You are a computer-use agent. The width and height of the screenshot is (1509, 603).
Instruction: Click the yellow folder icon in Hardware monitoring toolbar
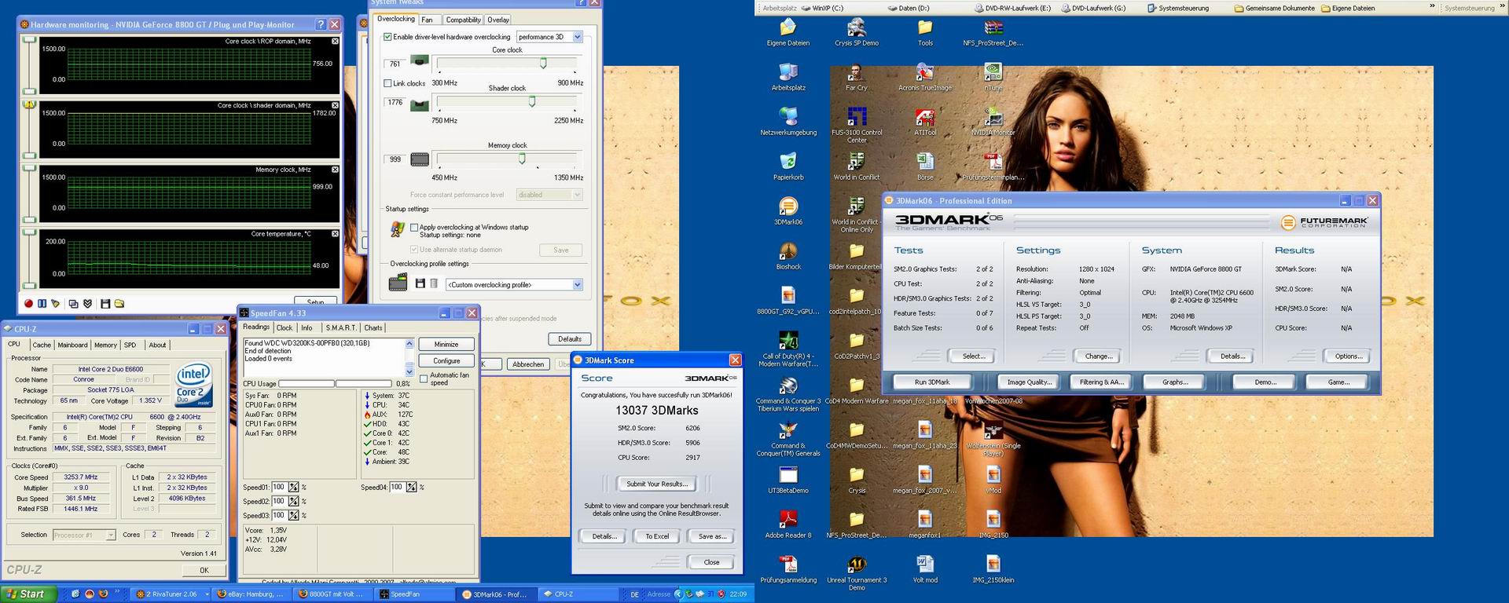pyautogui.click(x=119, y=304)
